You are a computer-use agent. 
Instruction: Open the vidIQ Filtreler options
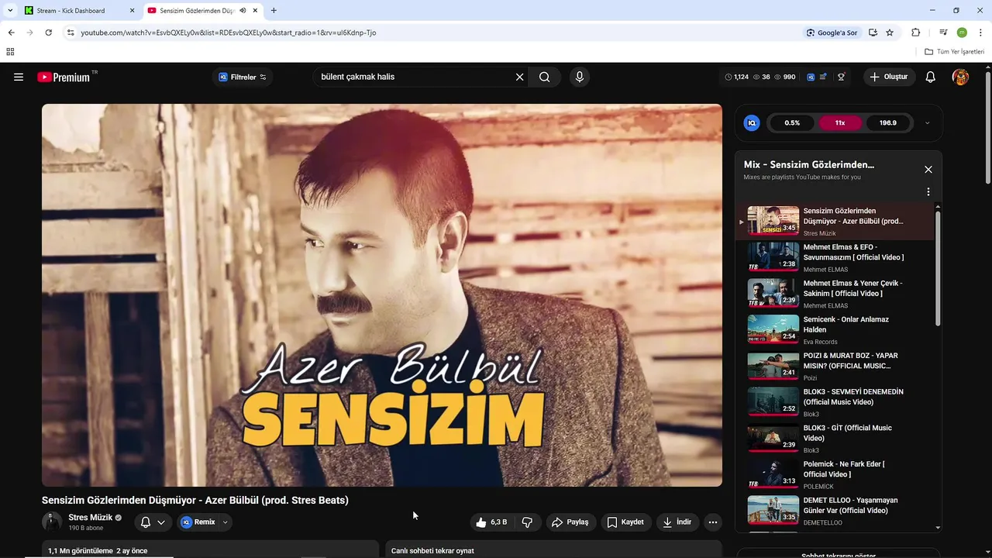(x=243, y=77)
